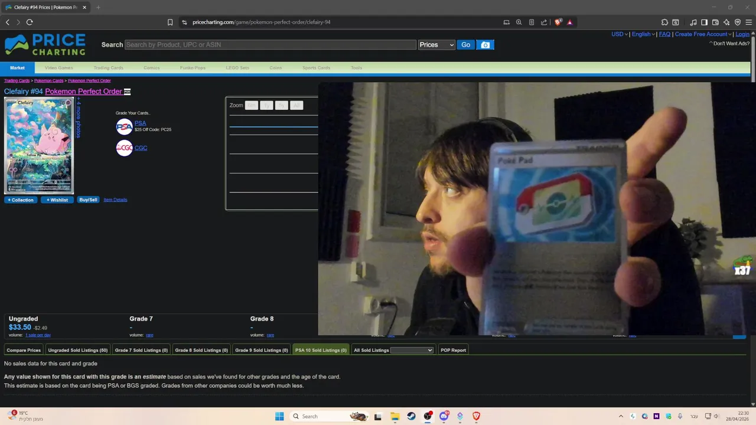Screen dimensions: 756x425
Task: Click the VPN shield icon in toolbar
Action: (738, 22)
